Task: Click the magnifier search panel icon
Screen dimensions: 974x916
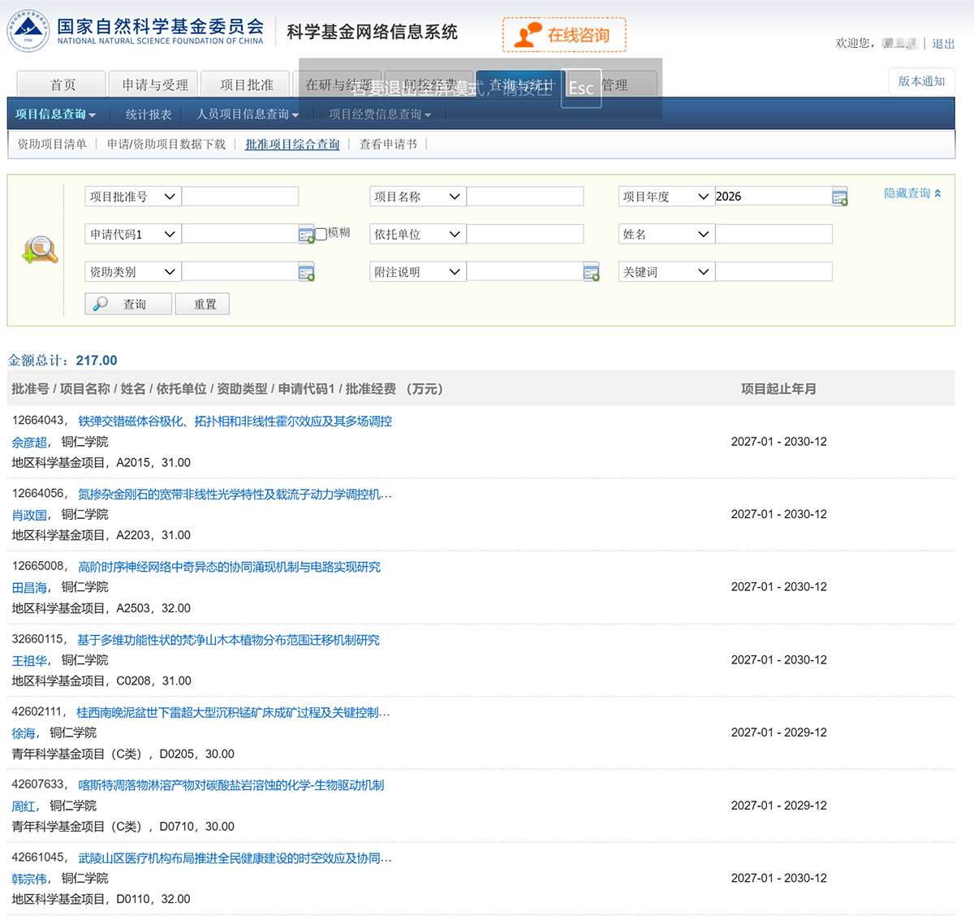Action: coord(40,250)
